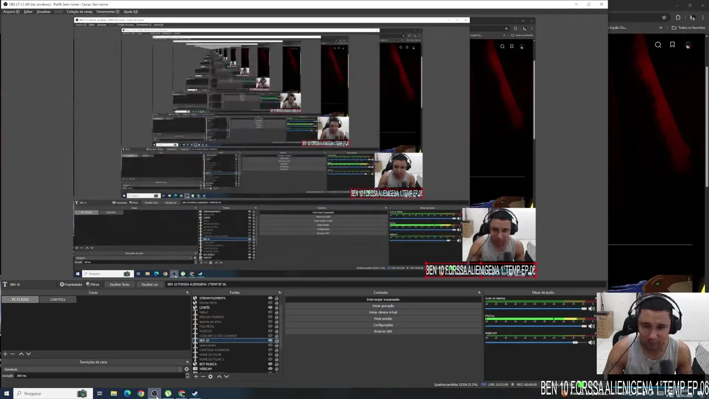709x399 pixels.
Task: Open the Visualizar menu
Action: click(44, 12)
